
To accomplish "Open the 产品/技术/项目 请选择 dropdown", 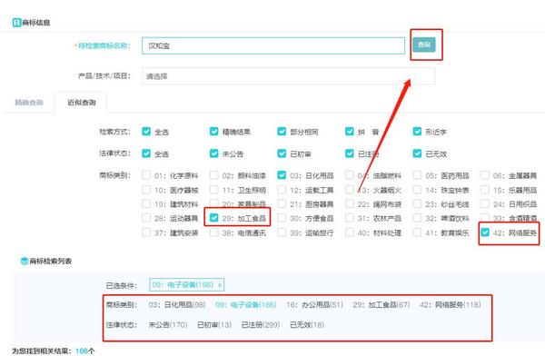I will 289,76.
